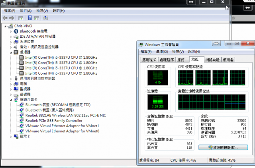Click the 資源監視器(R)... button

(223, 147)
